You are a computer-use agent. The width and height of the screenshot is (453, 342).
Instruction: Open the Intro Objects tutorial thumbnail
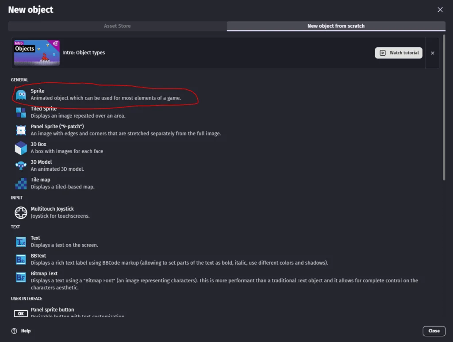[x=37, y=53]
